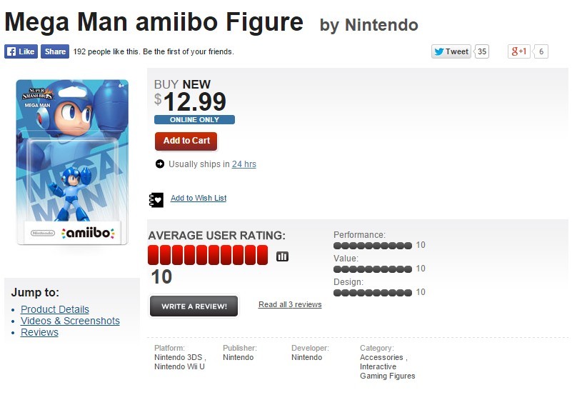Viewport: 572px width, 395px height.
Task: Click the Google +1 button
Action: (518, 51)
